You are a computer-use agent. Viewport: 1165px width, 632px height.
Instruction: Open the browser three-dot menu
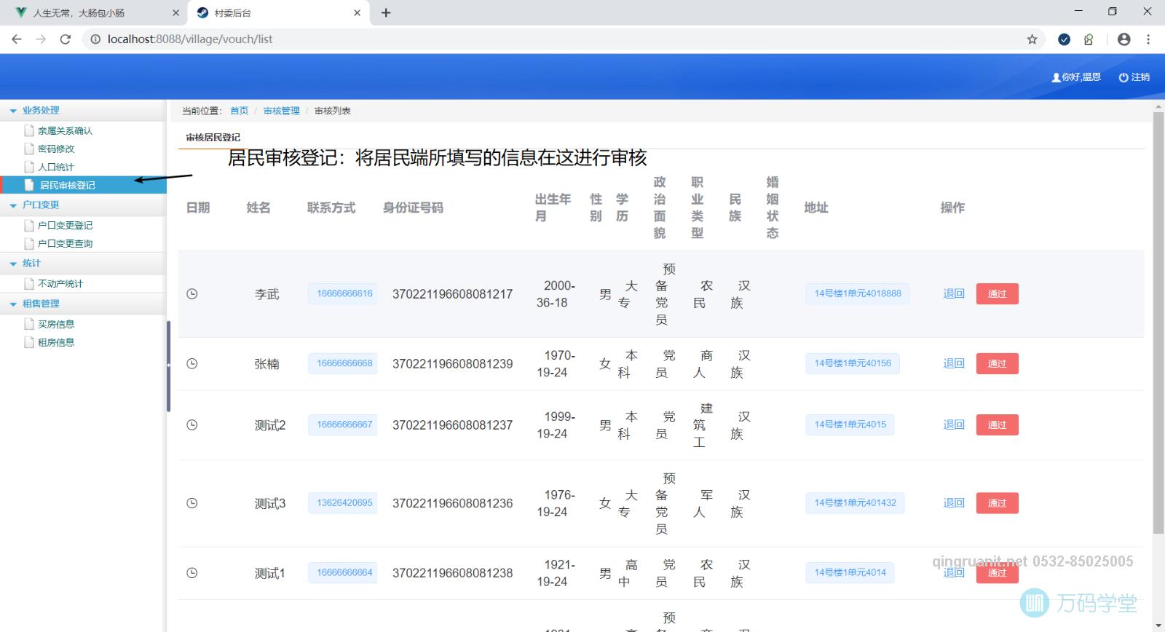point(1148,39)
